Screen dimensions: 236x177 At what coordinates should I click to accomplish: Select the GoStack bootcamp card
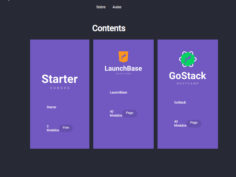click(x=188, y=94)
